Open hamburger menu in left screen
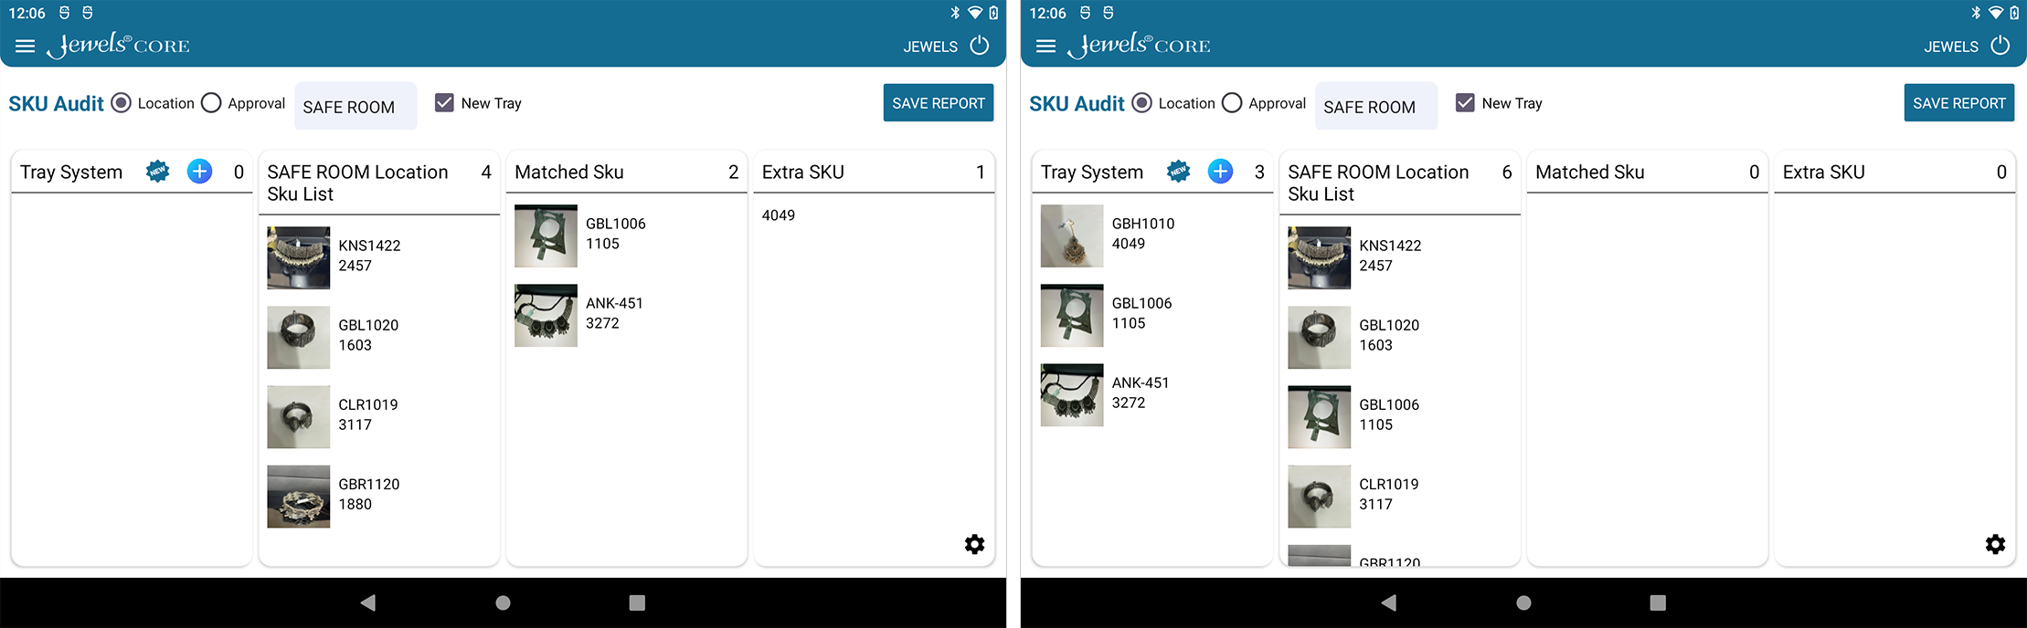Viewport: 2027px width, 628px height. click(x=26, y=47)
